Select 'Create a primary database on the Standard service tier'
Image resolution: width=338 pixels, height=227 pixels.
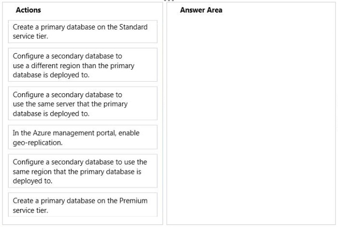click(82, 32)
